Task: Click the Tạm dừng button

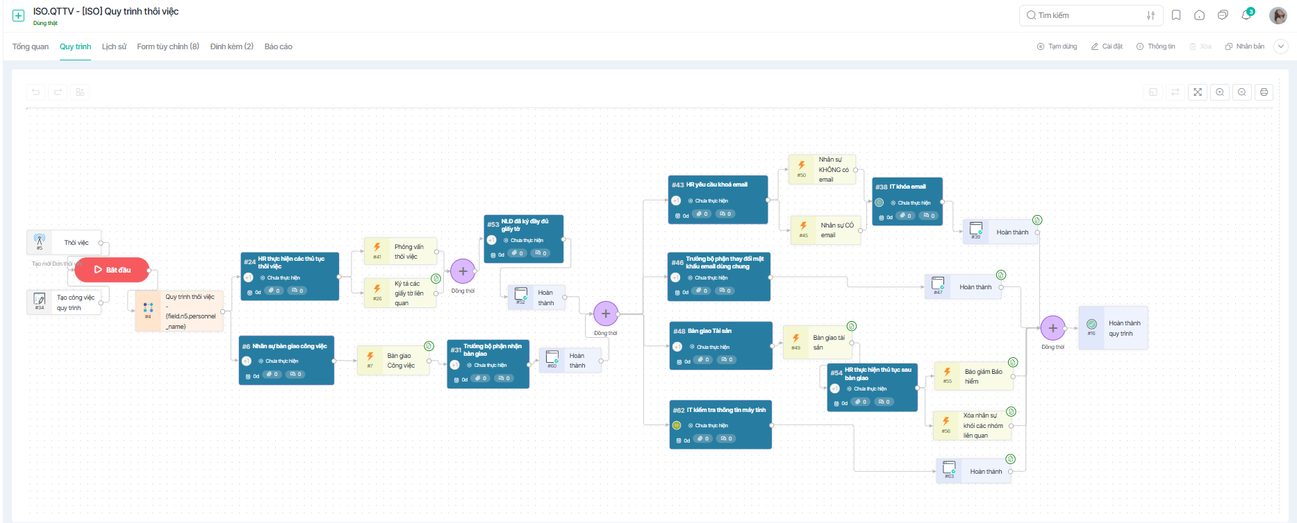Action: pos(1057,46)
